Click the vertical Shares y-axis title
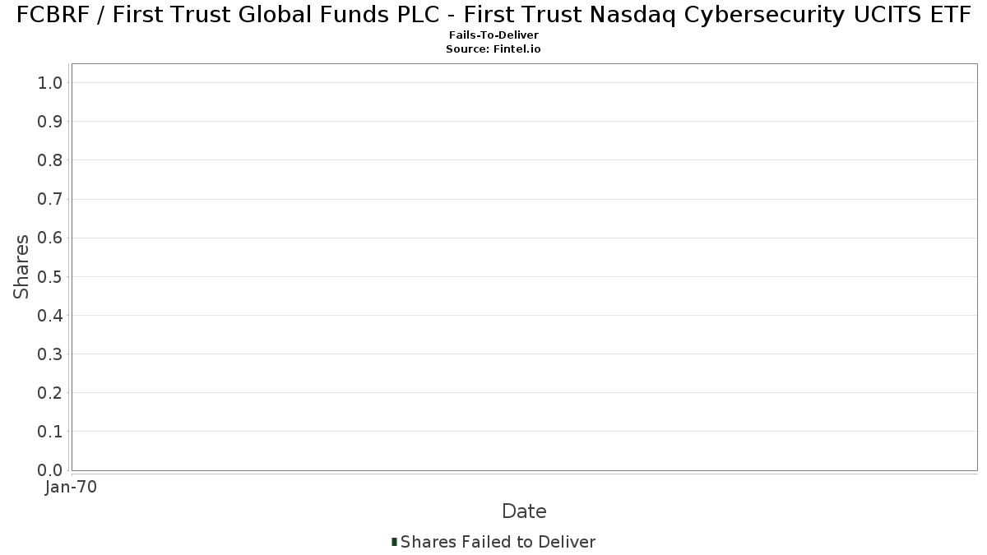 [x=21, y=266]
